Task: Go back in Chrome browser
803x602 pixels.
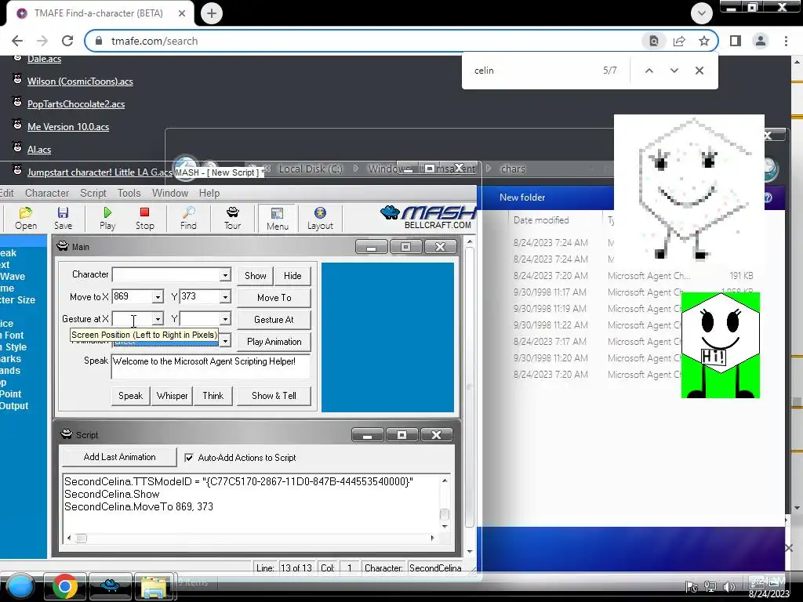Action: point(17,41)
